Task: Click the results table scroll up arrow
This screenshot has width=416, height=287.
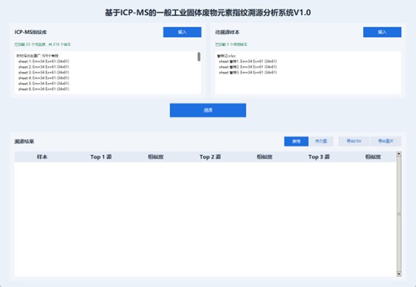Action: (x=399, y=154)
